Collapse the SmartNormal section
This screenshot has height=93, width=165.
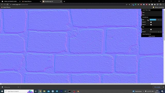click(x=152, y=17)
